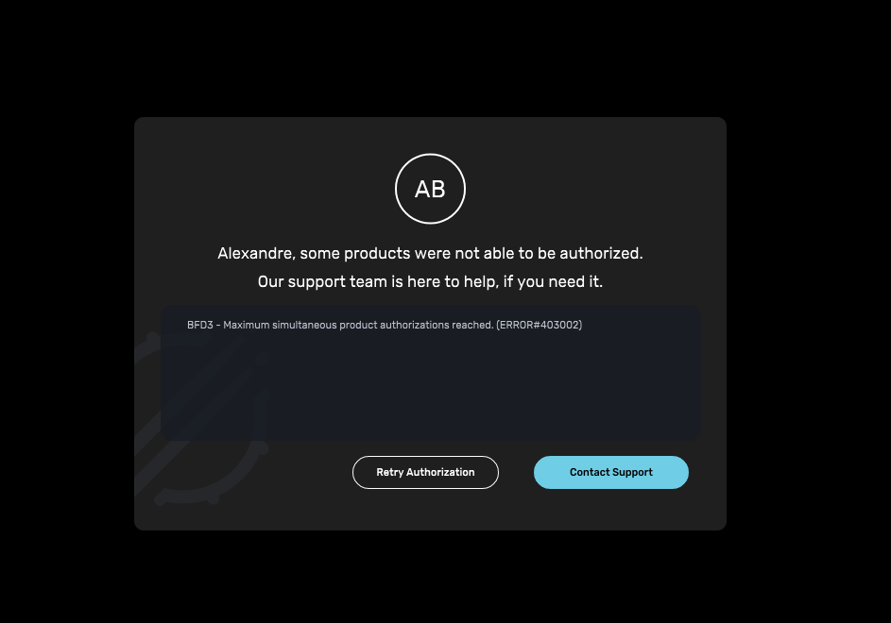Viewport: 891px width, 623px height.
Task: Click the word 'authorized' in the headline
Action: [x=601, y=253]
